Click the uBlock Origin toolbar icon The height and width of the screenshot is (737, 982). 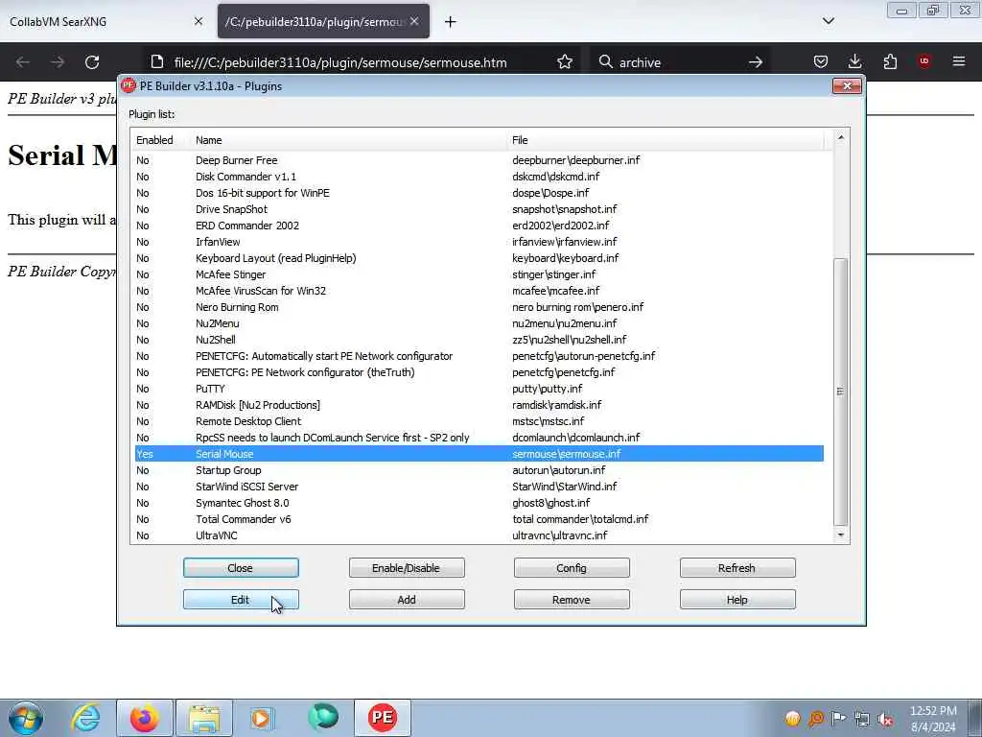point(924,61)
